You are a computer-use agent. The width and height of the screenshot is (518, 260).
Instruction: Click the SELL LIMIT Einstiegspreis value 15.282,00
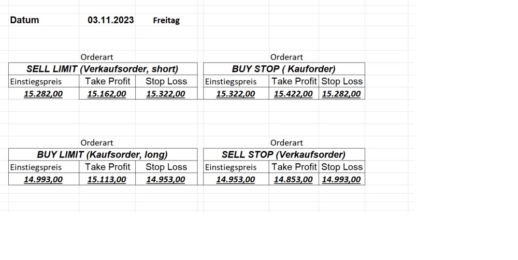click(44, 94)
